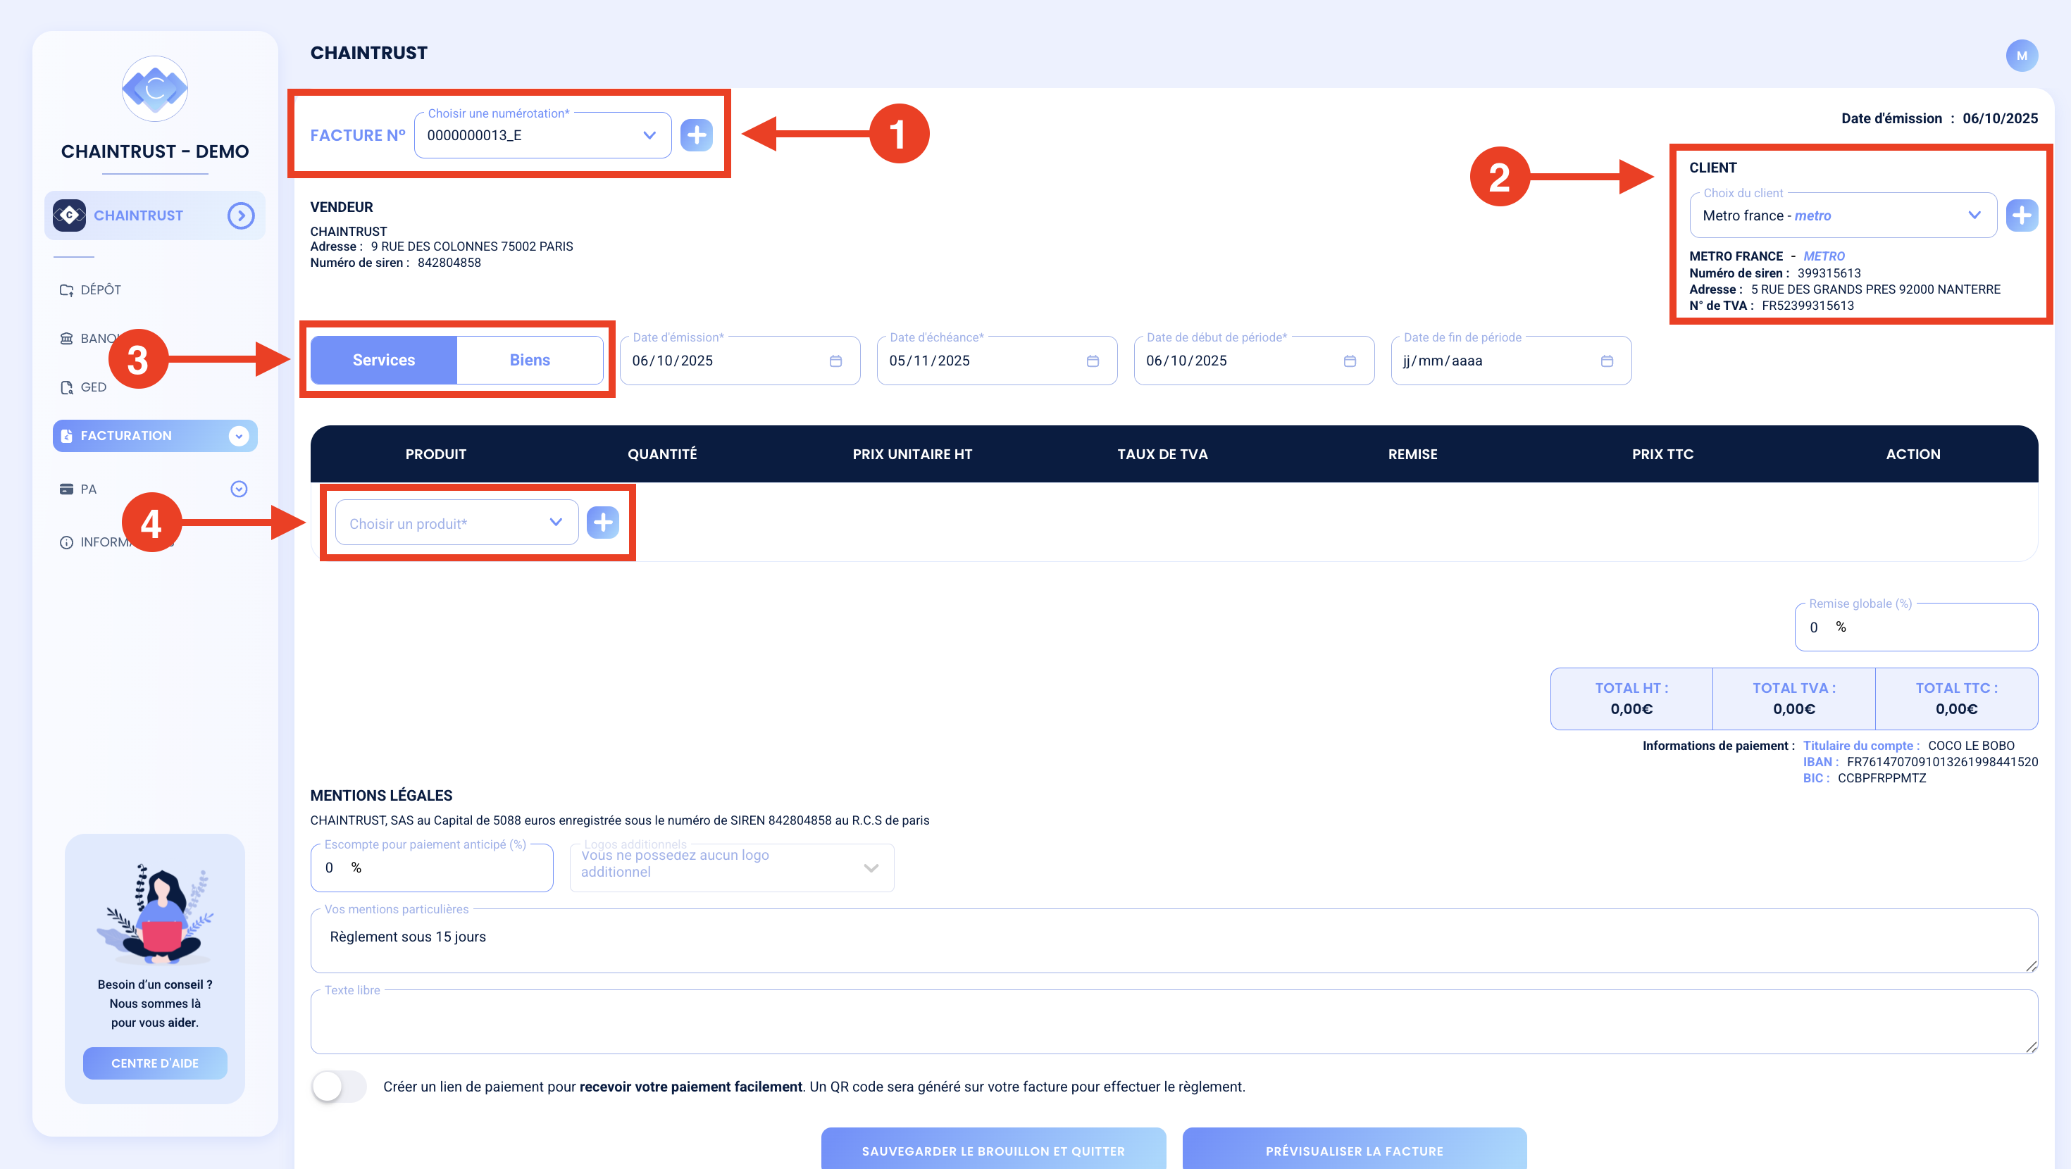Click the vendor siren number 842804858
Image resolution: width=2071 pixels, height=1169 pixels.
pyautogui.click(x=449, y=263)
